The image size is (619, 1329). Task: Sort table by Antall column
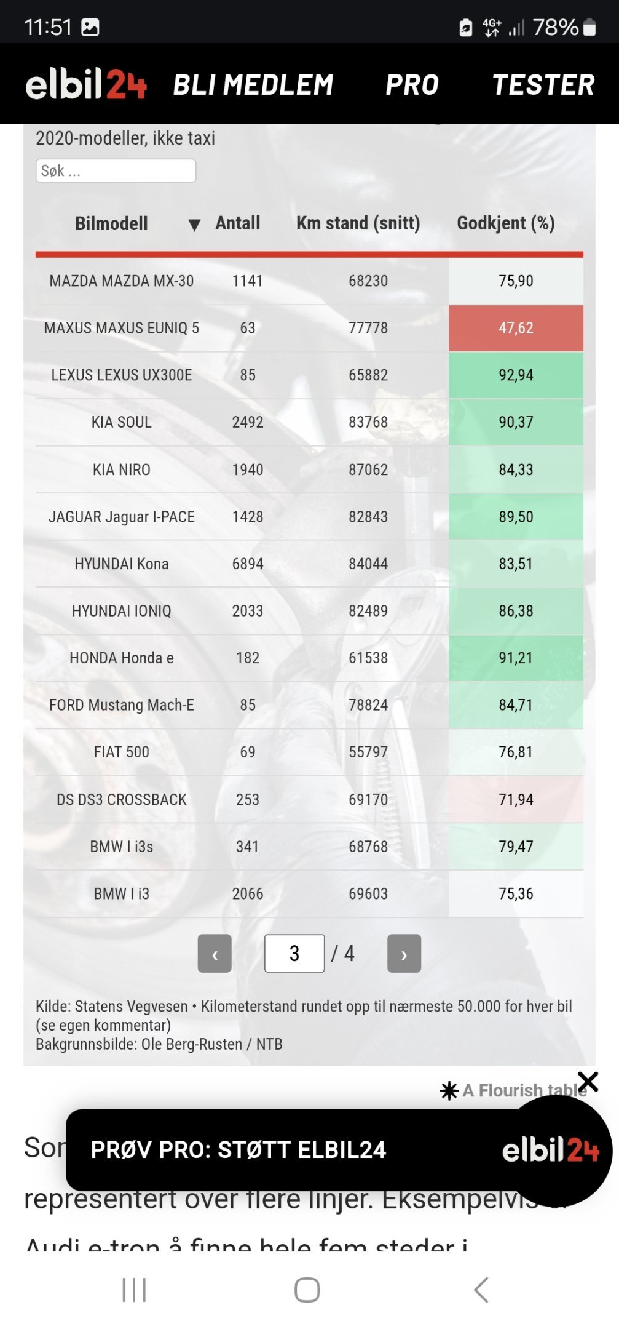click(x=238, y=223)
